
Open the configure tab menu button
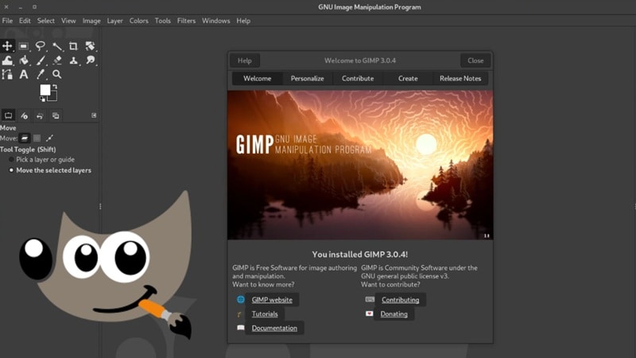tap(94, 115)
